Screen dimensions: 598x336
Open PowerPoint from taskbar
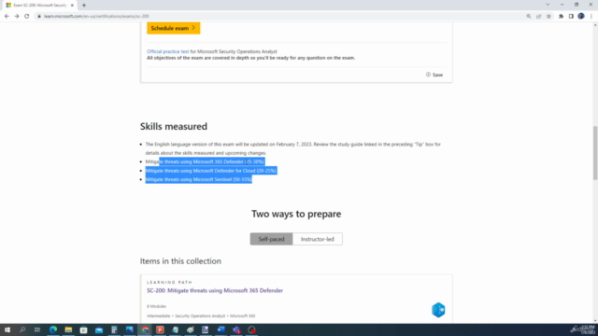tap(160, 329)
